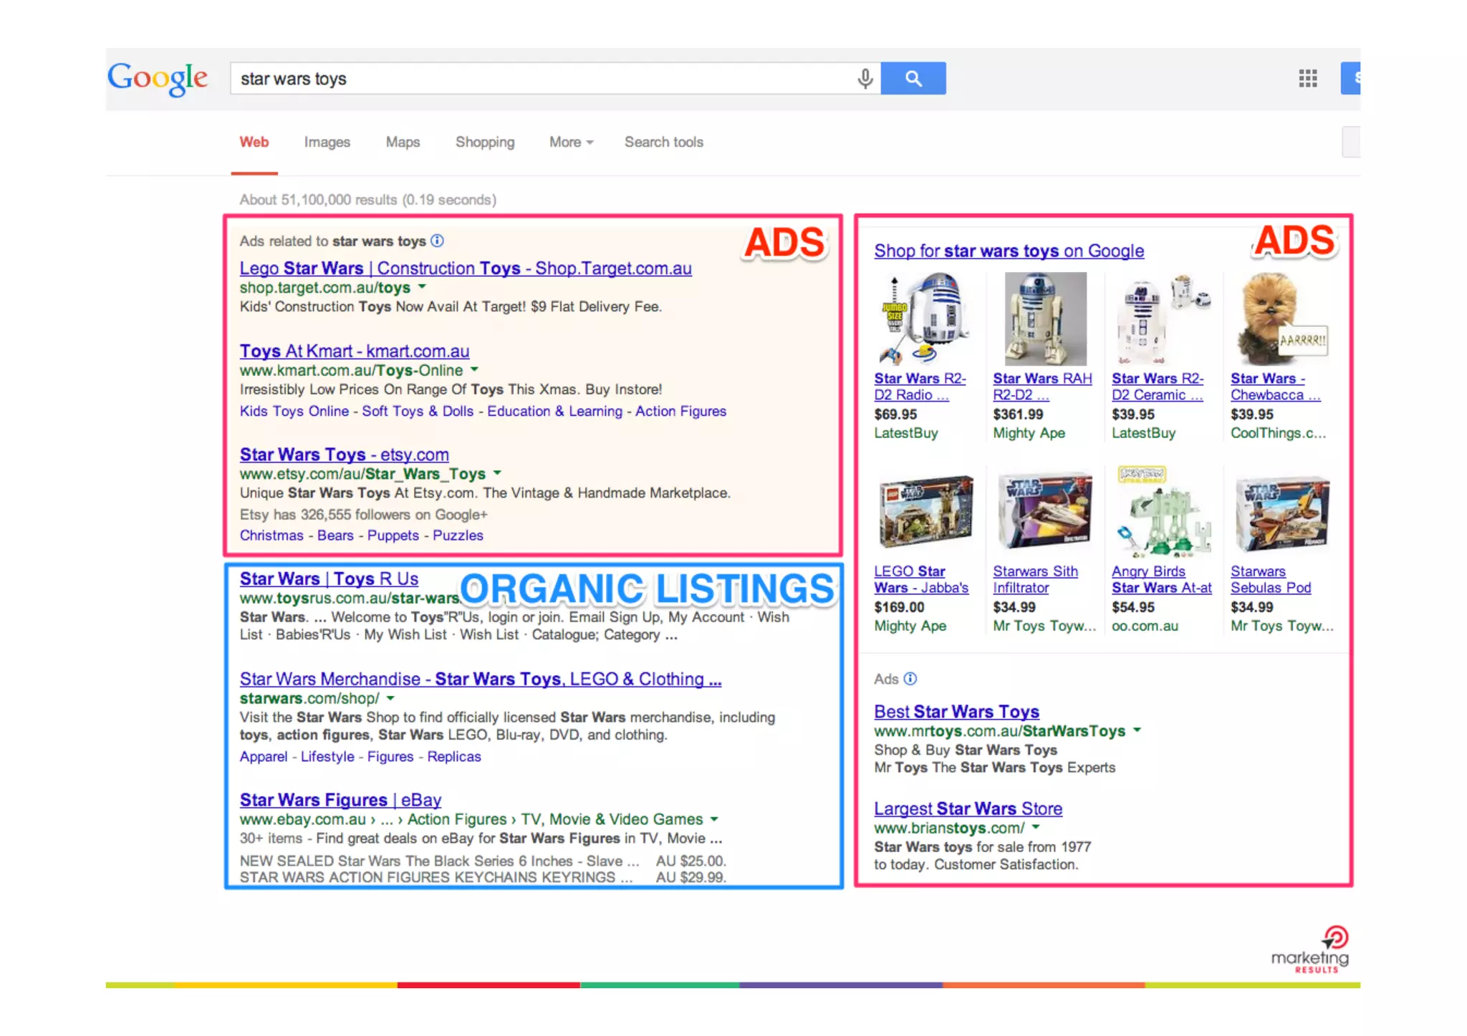Click '$361.99' price under RAH R2-D2

click(x=1018, y=414)
